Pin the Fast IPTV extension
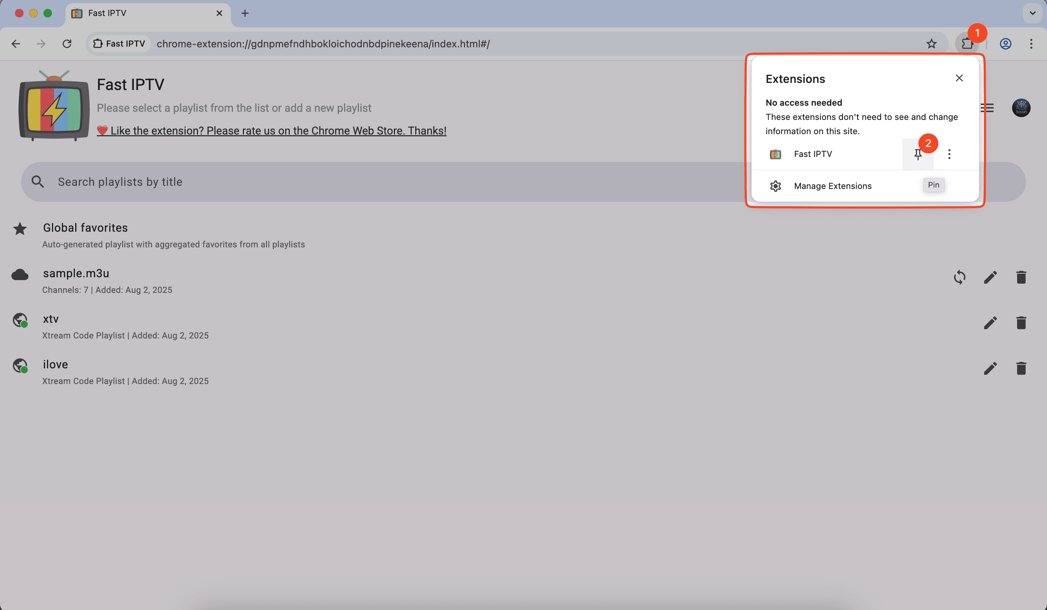 (918, 154)
